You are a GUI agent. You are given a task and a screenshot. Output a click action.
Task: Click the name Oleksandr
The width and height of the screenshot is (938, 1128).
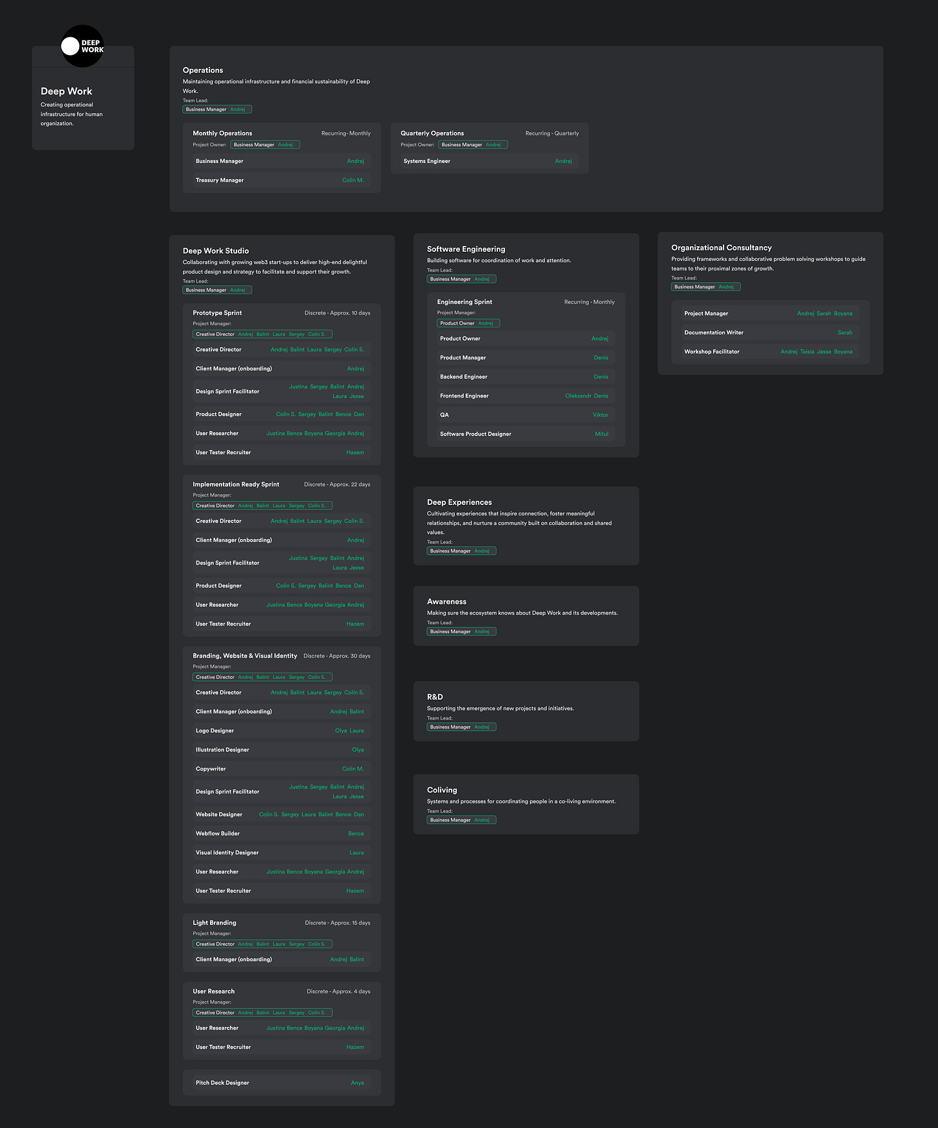[578, 396]
